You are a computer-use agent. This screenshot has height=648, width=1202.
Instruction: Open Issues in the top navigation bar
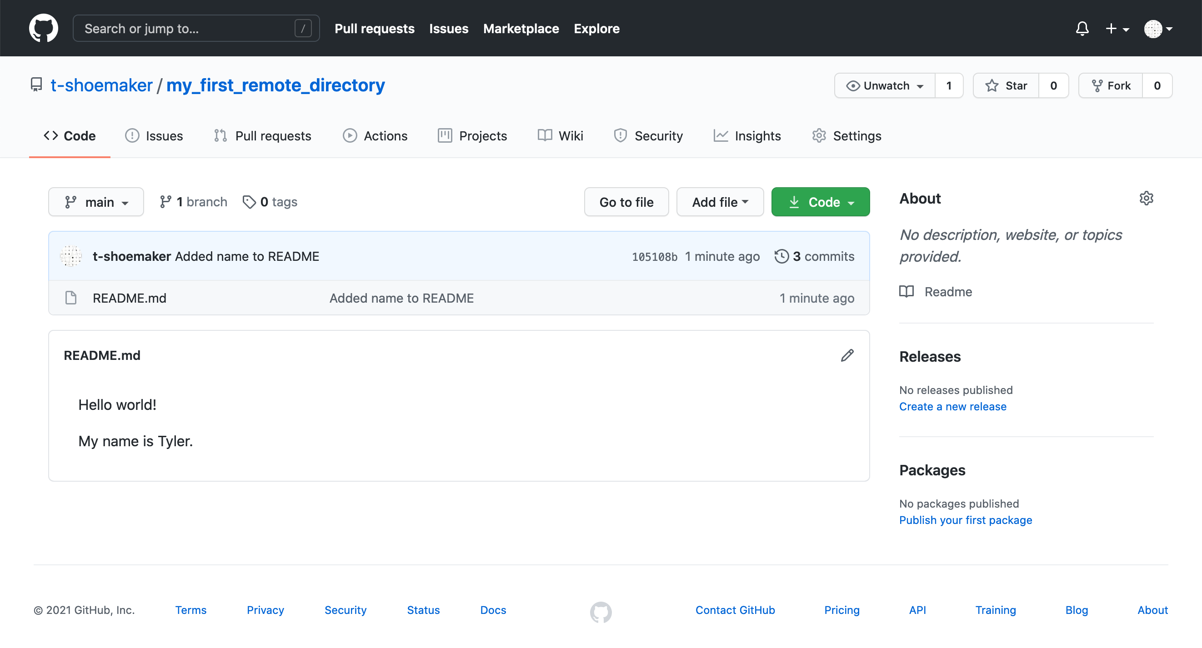point(448,29)
